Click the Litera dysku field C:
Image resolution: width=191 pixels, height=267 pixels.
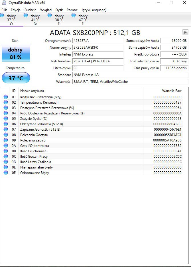(98, 68)
